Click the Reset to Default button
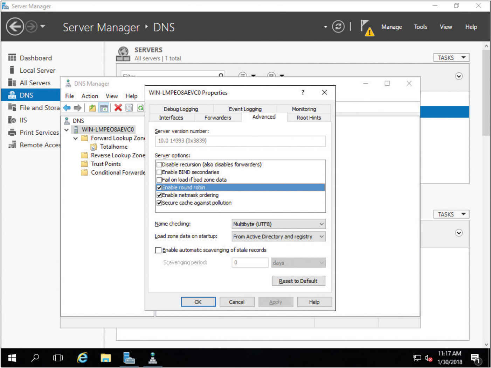Screen dimensions: 491x368 298,281
